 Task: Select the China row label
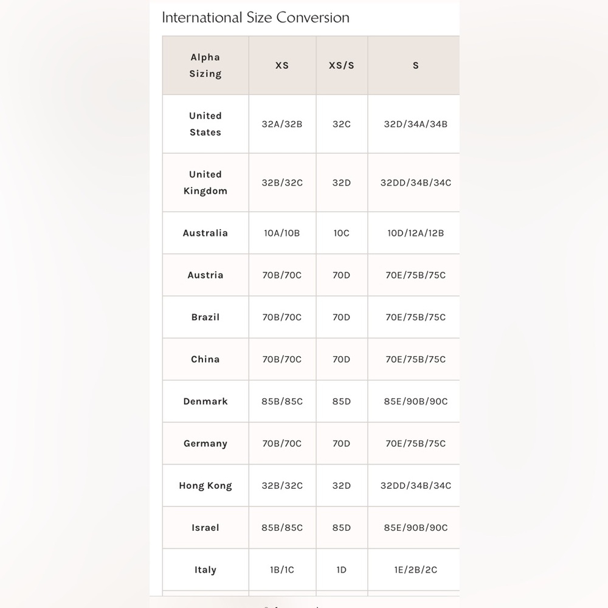pos(206,359)
